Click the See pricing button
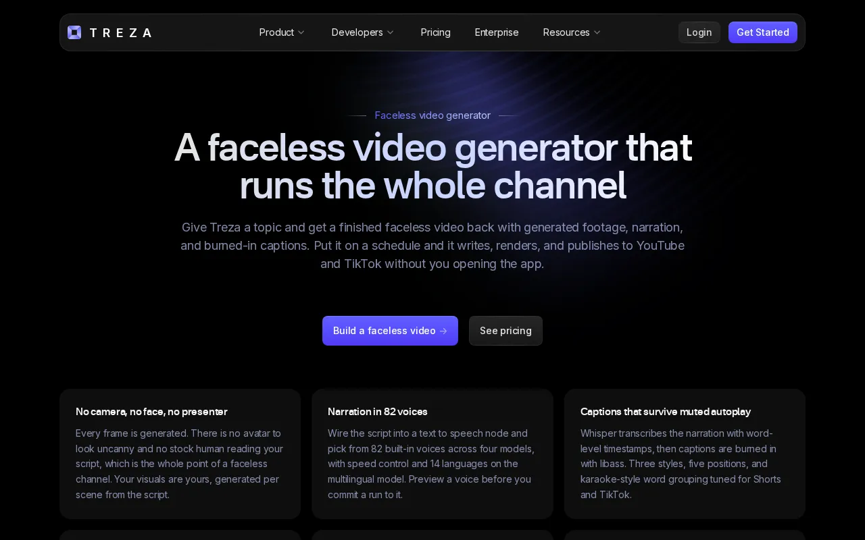Image resolution: width=865 pixels, height=540 pixels. point(505,331)
